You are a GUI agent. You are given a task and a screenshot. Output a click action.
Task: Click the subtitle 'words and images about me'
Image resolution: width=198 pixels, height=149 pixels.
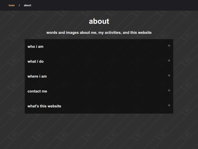coord(72,33)
